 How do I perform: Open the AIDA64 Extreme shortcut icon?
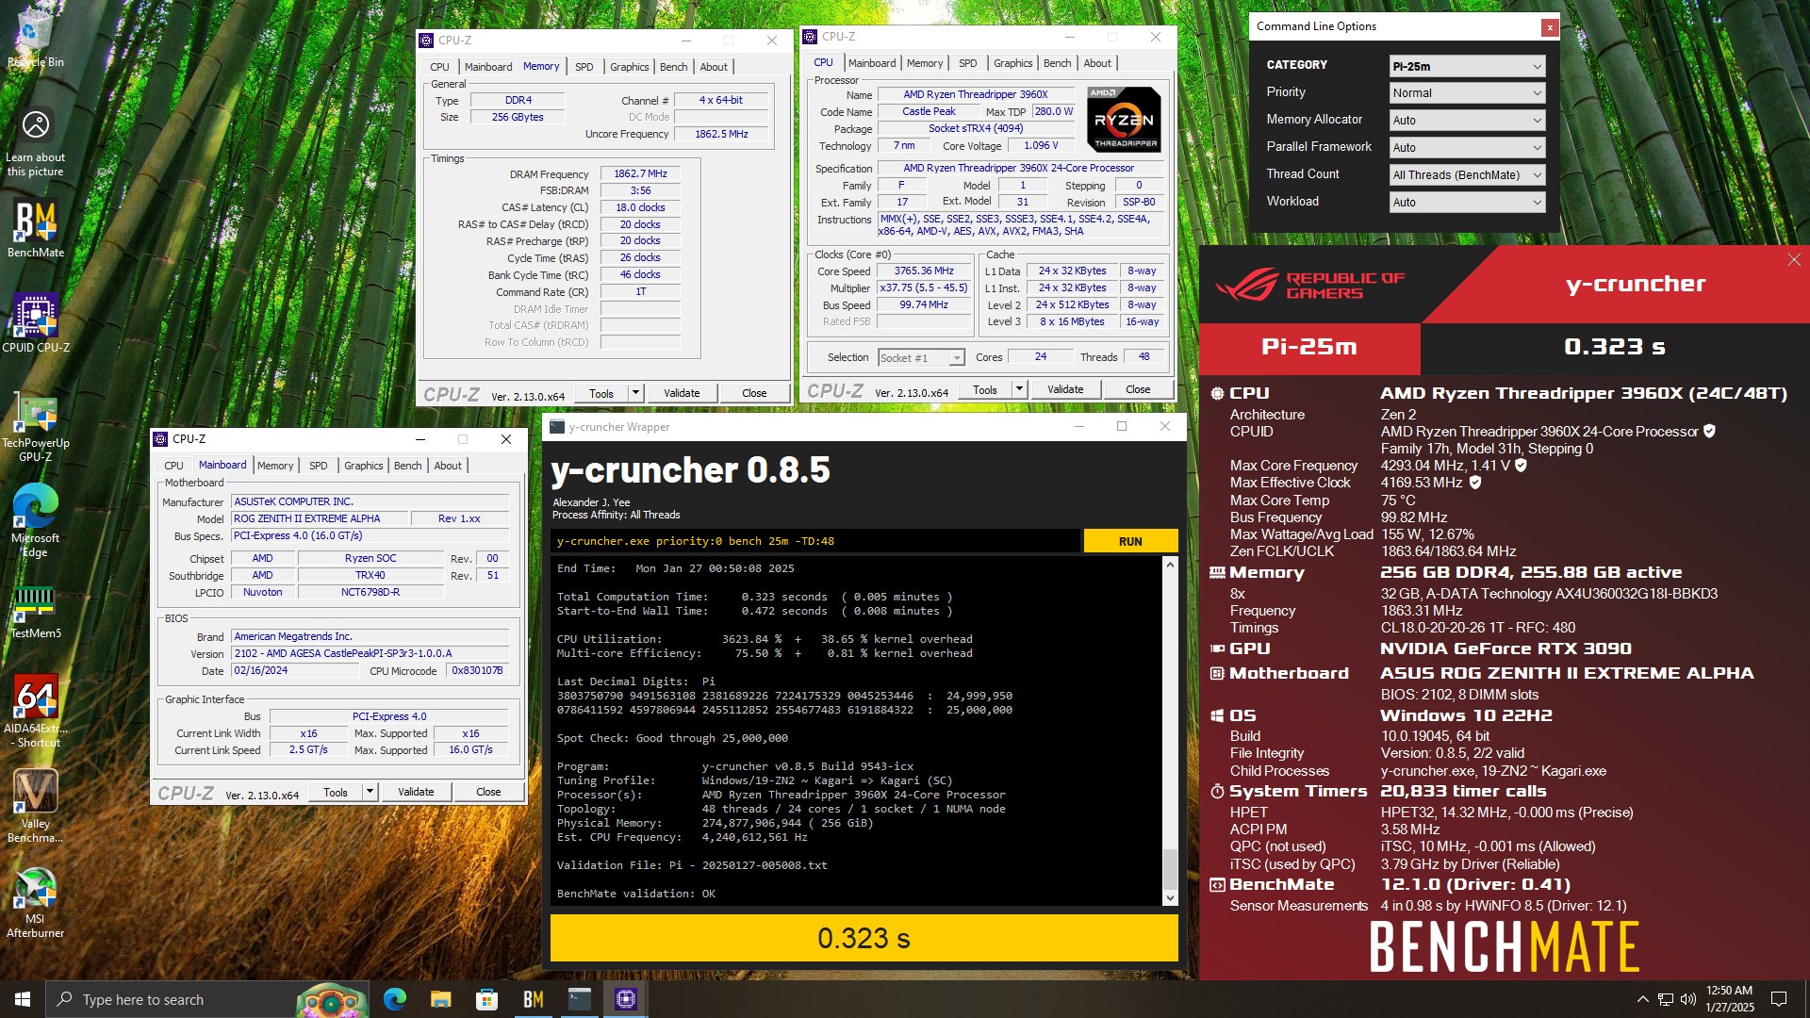(36, 711)
